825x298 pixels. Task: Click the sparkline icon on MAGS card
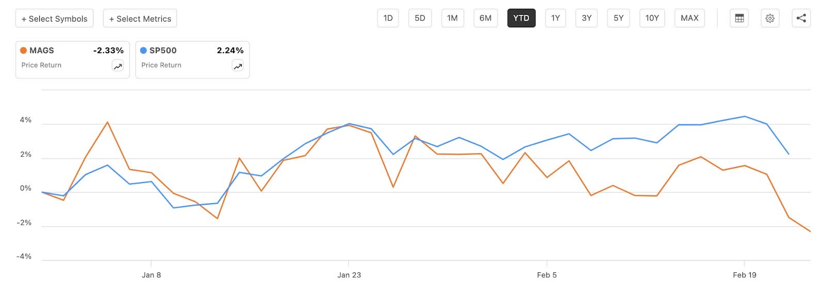(x=118, y=65)
